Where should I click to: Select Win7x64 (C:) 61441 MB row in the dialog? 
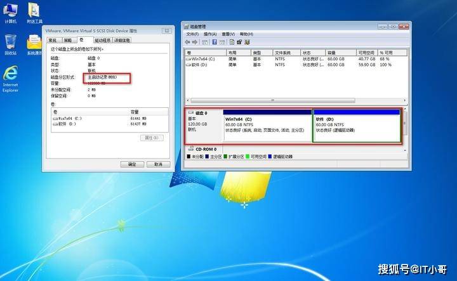(x=110, y=119)
